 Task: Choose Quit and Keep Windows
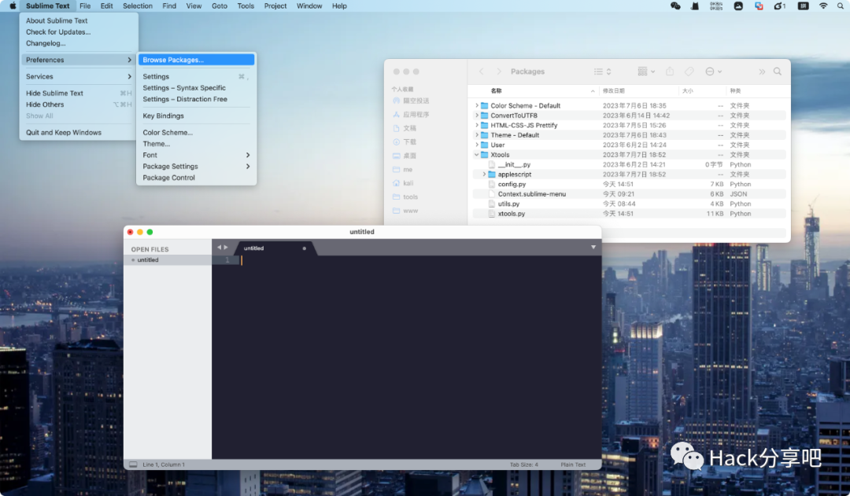pos(79,132)
